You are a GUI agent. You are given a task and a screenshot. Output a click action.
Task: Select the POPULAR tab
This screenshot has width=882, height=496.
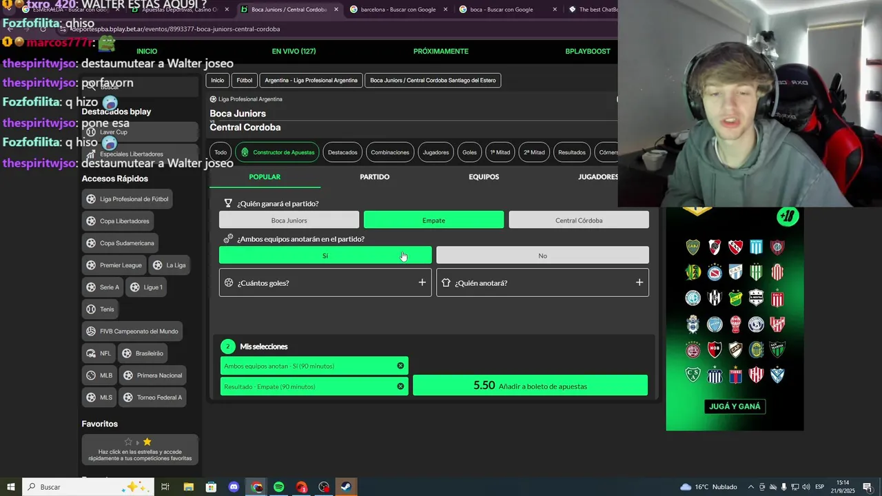coord(265,177)
